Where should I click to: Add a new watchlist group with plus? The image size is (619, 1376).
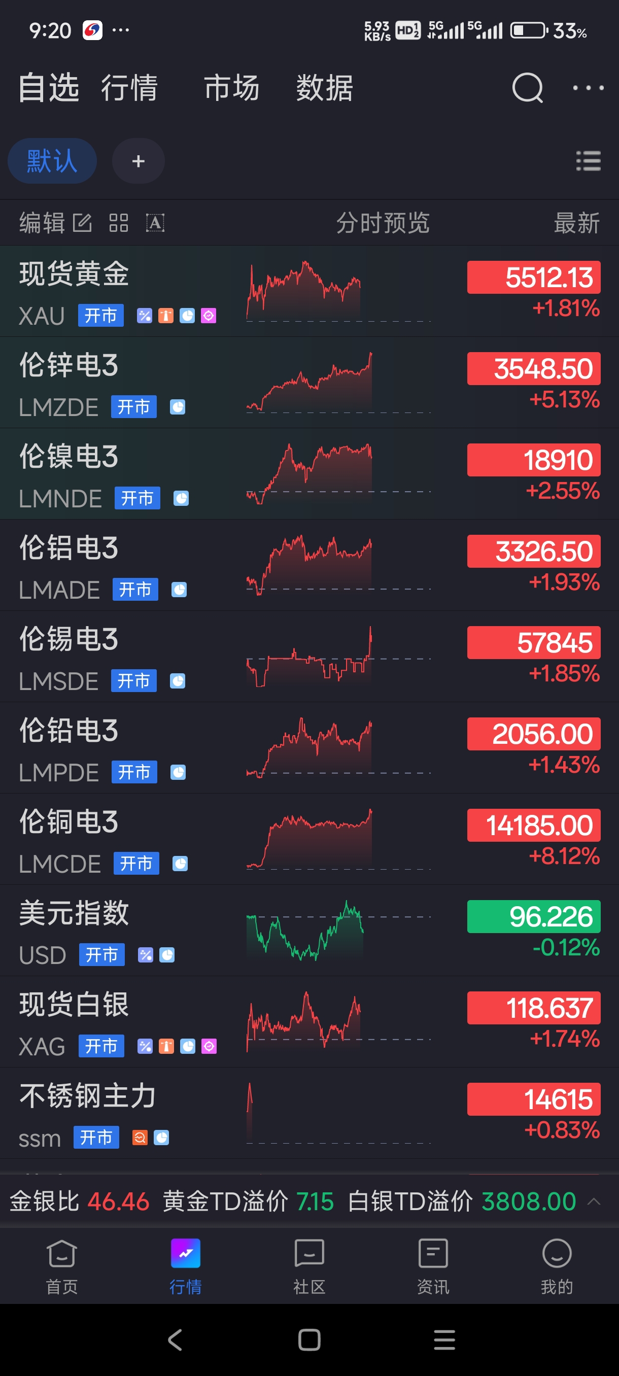139,161
